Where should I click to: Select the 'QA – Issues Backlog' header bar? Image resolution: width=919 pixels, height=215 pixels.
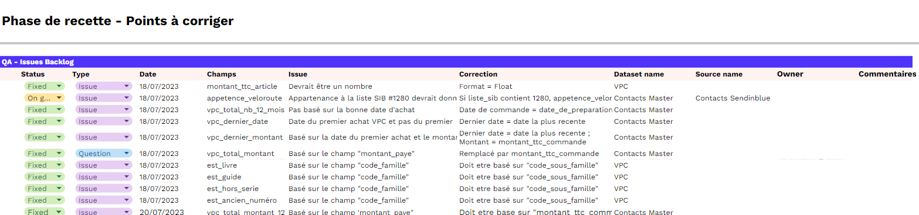point(456,61)
